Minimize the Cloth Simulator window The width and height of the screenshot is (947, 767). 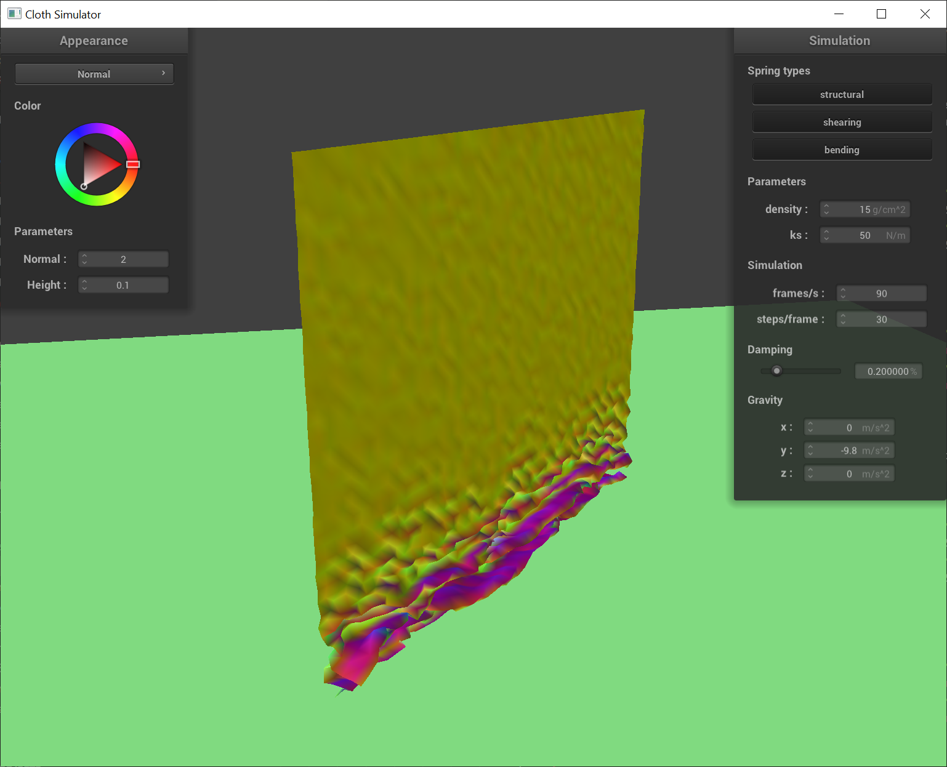[839, 14]
